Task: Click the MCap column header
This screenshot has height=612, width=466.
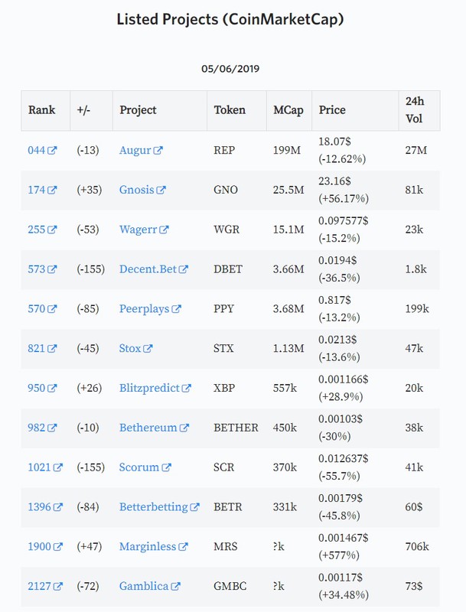Action: [x=288, y=110]
